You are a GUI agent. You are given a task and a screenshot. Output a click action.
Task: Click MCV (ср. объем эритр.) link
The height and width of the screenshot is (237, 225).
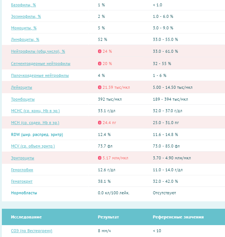click(x=33, y=146)
